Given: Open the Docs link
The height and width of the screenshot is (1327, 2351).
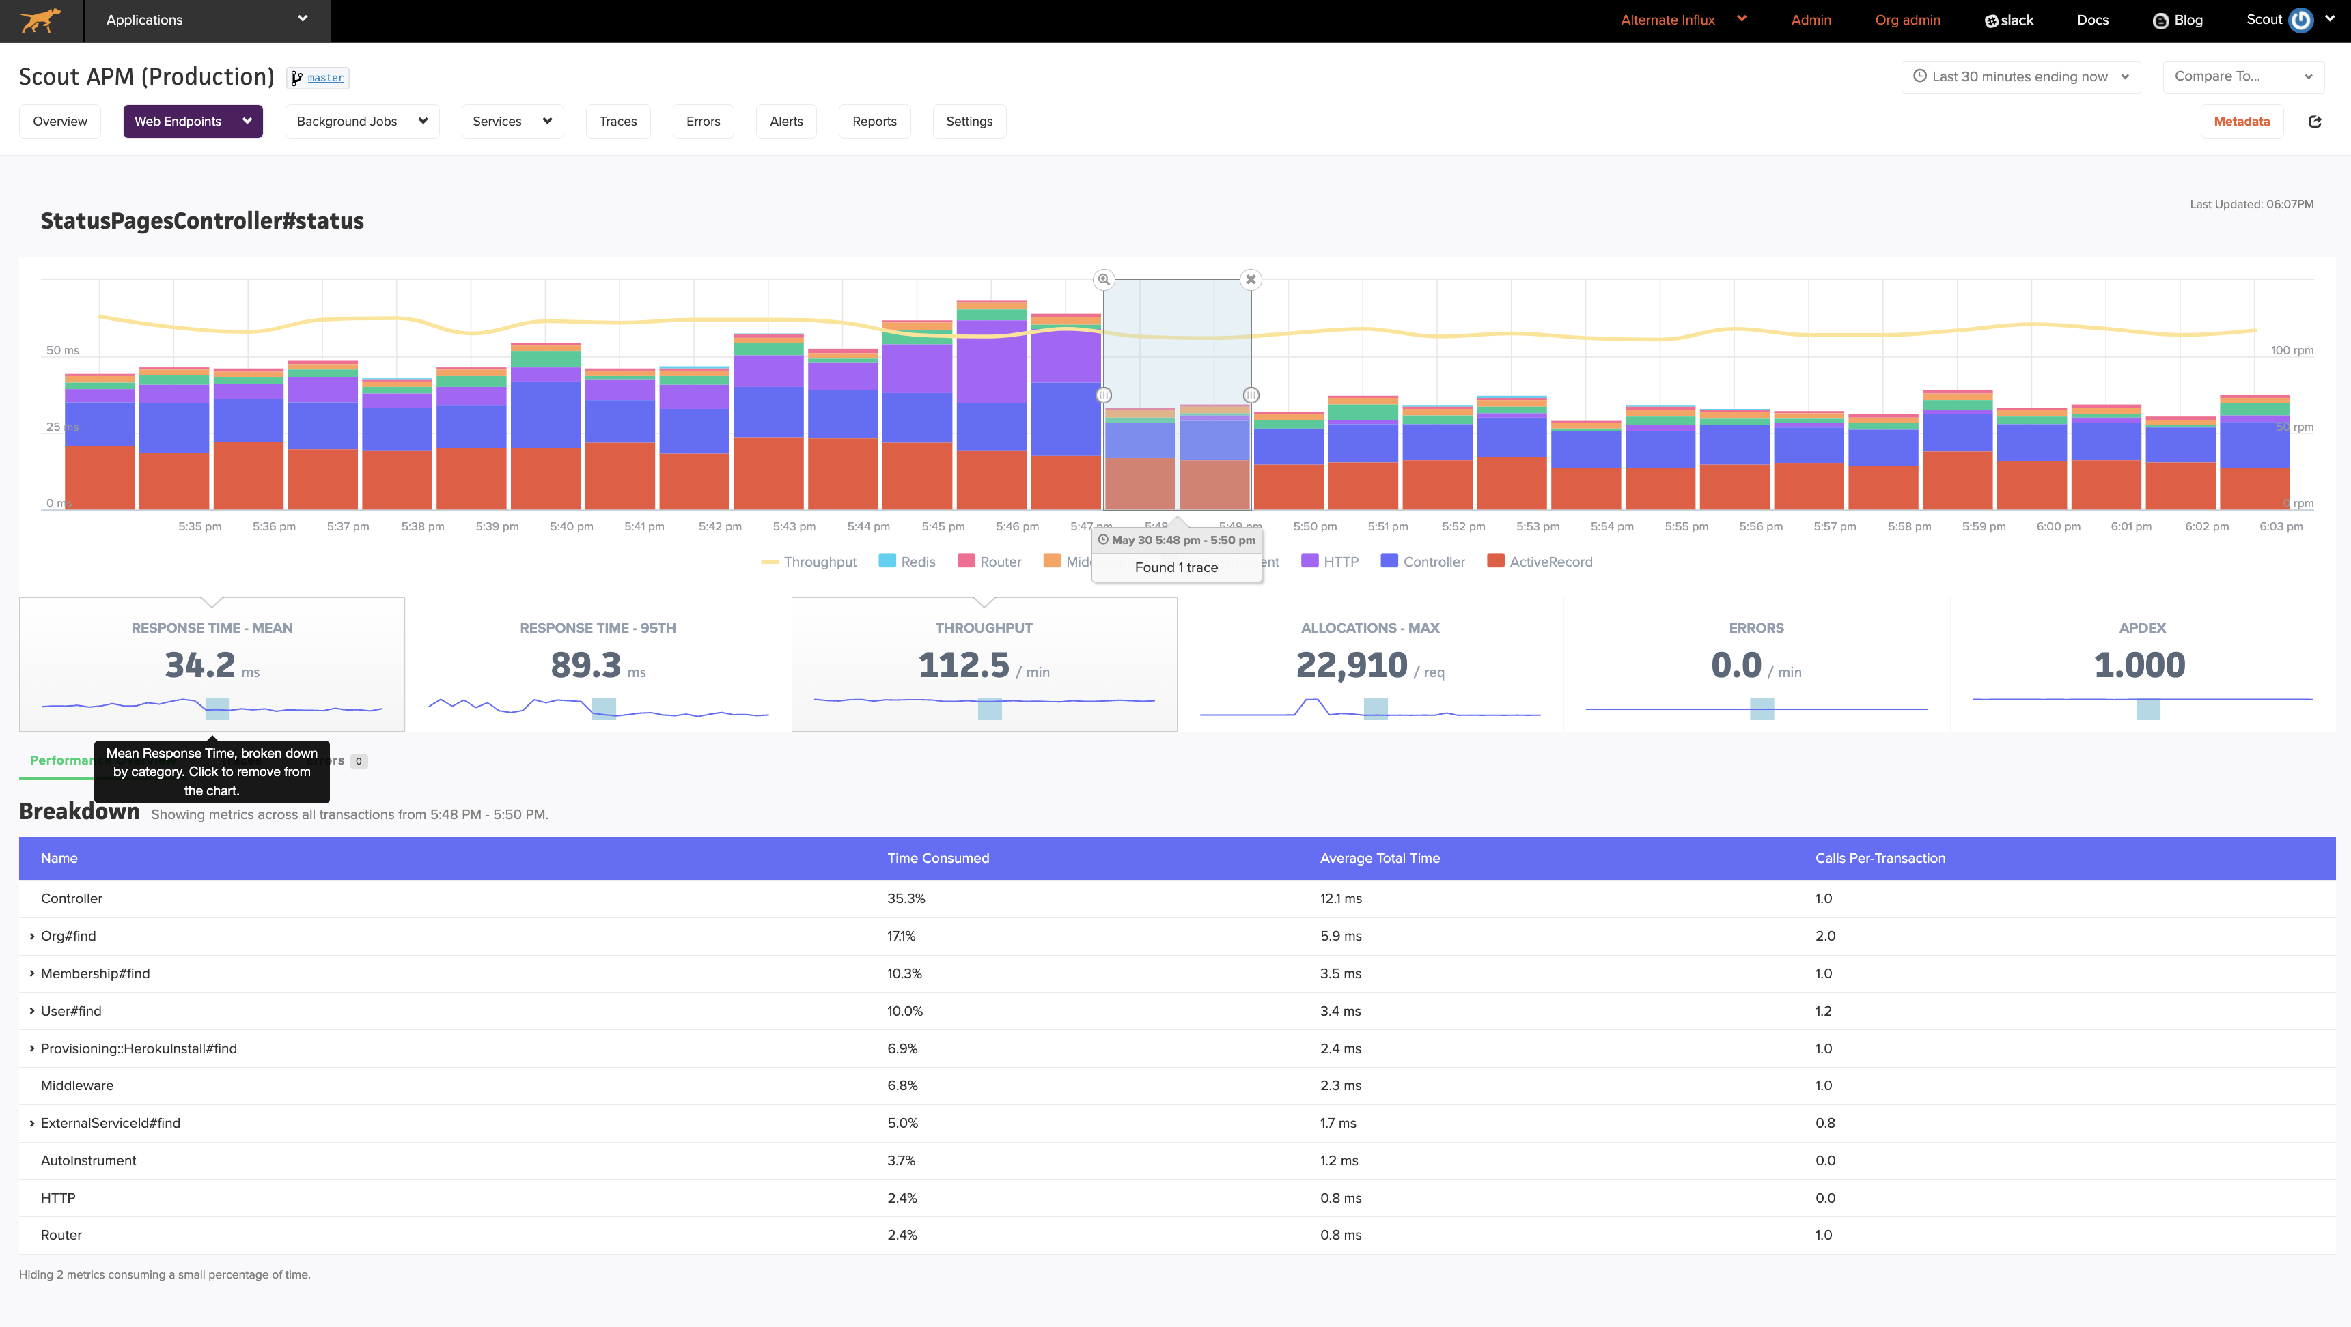Looking at the screenshot, I should 2093,20.
